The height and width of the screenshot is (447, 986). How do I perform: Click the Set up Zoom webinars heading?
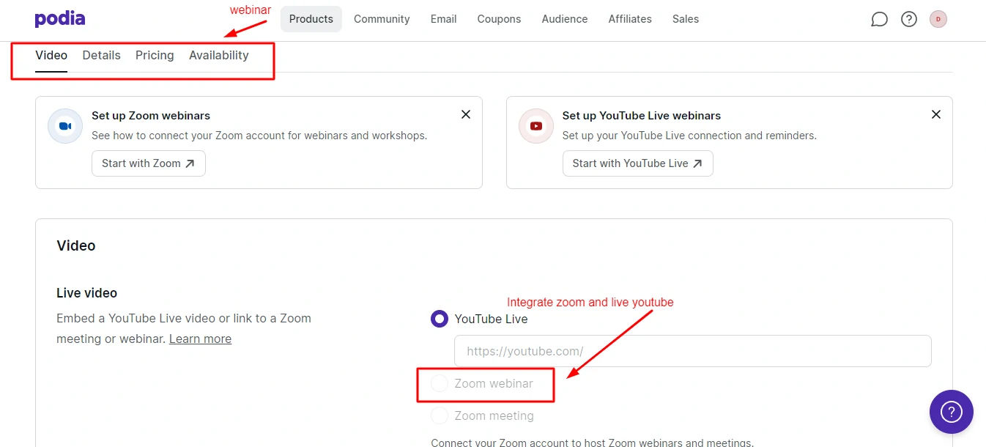pyautogui.click(x=151, y=116)
